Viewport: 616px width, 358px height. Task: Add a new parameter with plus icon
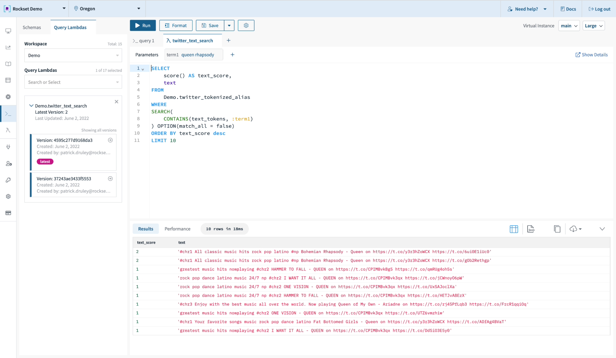pos(232,55)
